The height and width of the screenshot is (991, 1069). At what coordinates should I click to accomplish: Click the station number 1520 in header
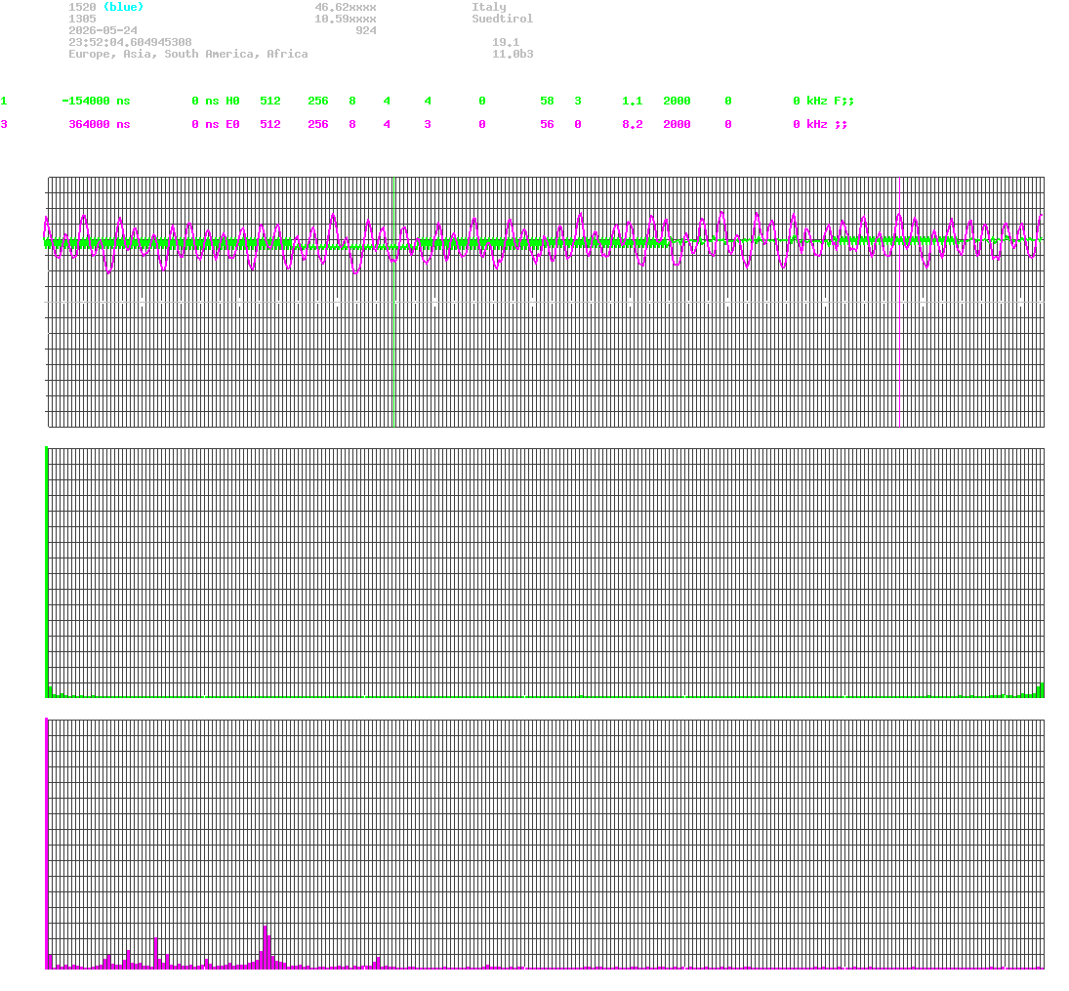[82, 7]
